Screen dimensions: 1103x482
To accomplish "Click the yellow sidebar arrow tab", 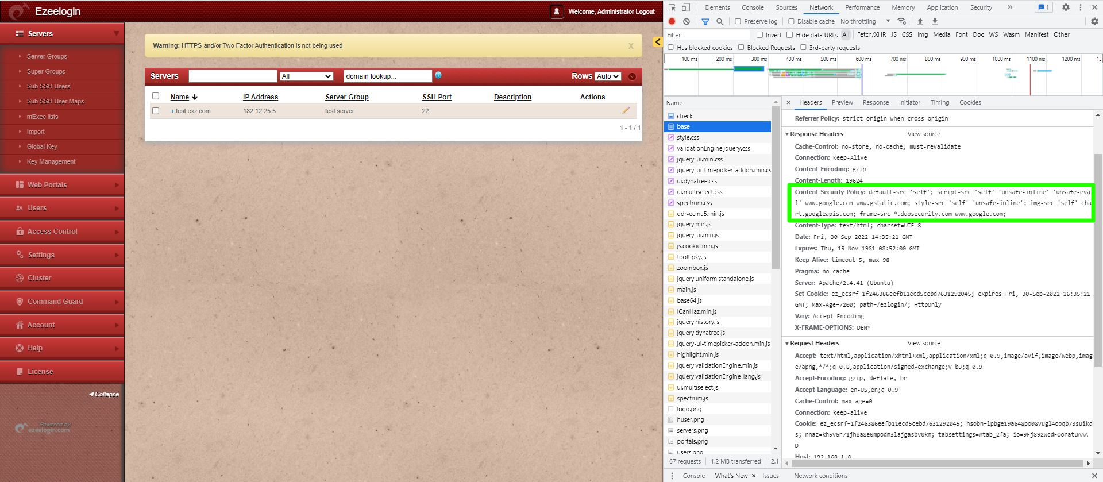I will 658,42.
